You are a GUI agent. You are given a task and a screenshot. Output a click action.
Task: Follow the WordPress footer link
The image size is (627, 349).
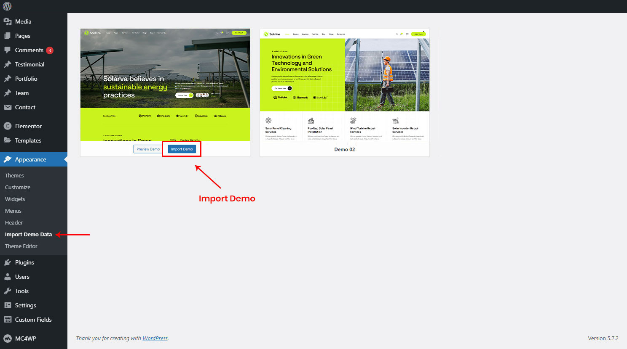click(155, 338)
